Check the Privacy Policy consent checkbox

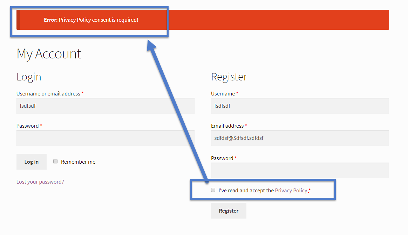pyautogui.click(x=213, y=190)
